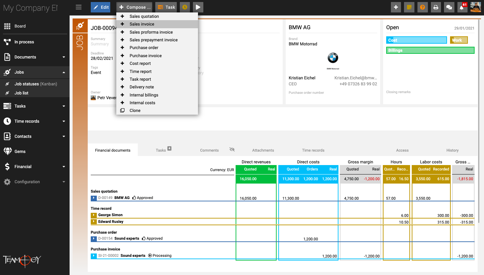484x275 pixels.
Task: Toggle the crossed-eye visibility icon near Comments
Action: pyautogui.click(x=232, y=150)
